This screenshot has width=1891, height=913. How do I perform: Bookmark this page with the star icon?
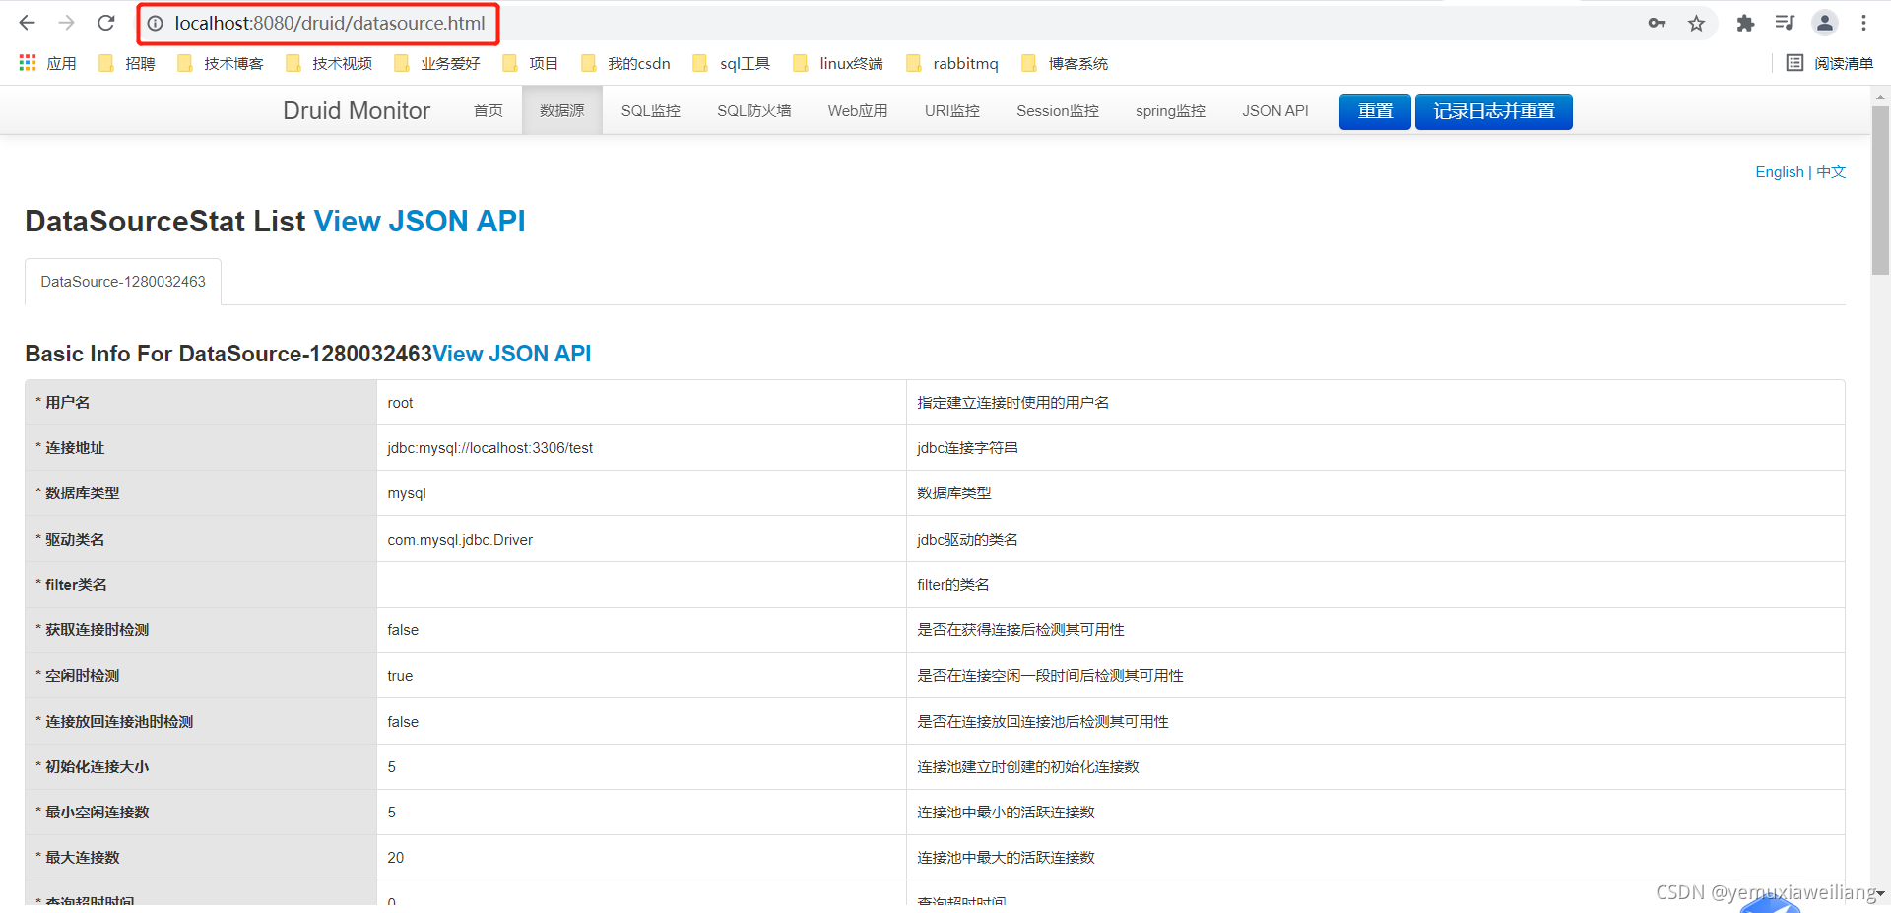[1696, 23]
